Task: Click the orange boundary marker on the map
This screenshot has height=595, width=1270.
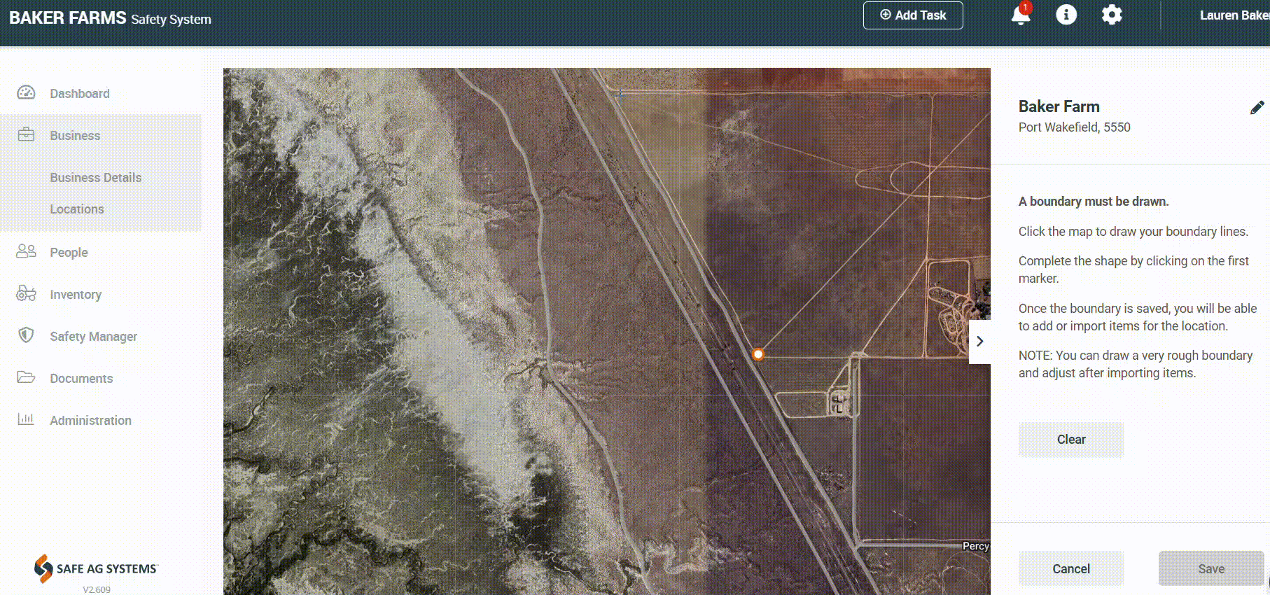Action: 758,354
